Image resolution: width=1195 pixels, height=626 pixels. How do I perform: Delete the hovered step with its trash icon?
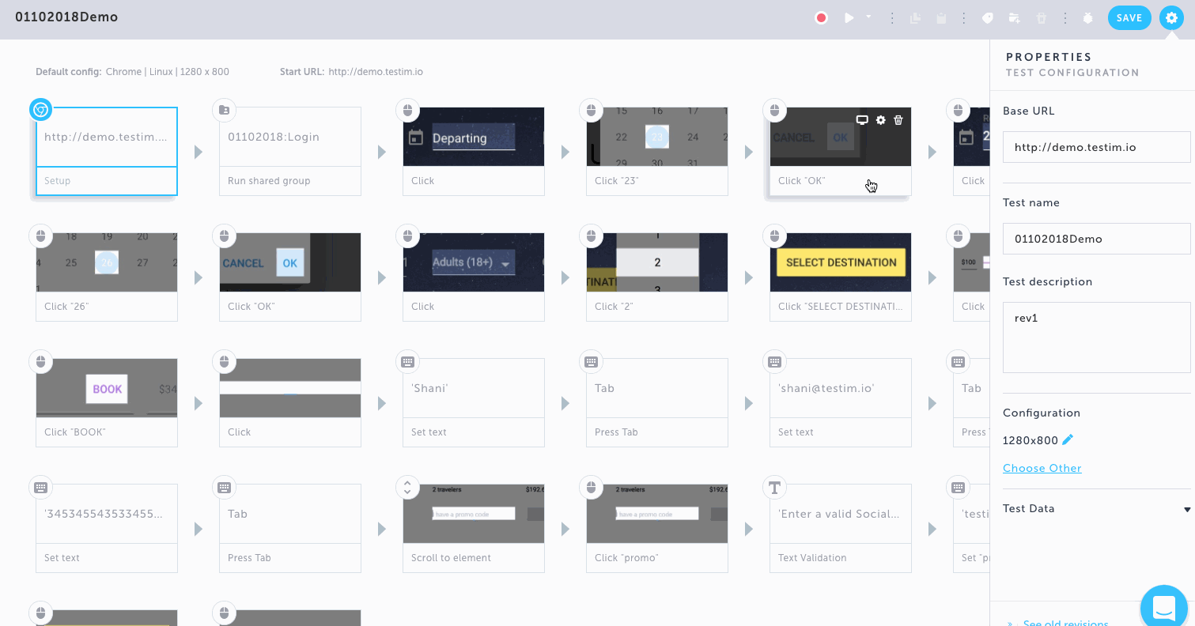898,120
